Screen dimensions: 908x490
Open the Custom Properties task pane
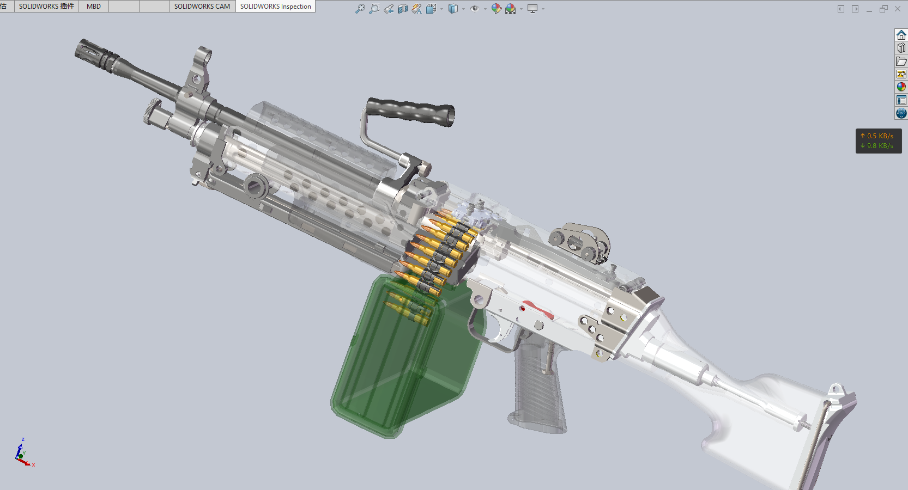(x=901, y=100)
